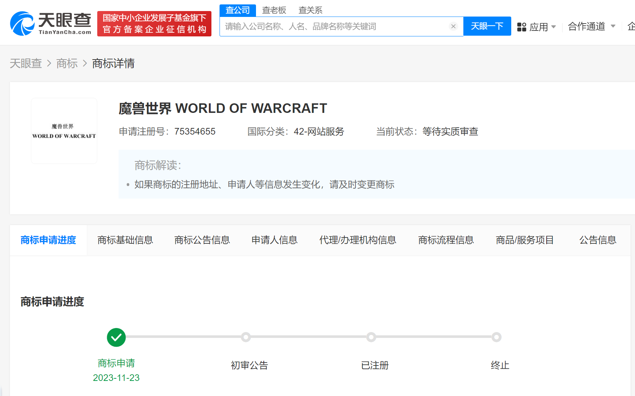Open the 代理/办理机构信息 tab
Viewport: 635px width, 396px height.
(358, 240)
